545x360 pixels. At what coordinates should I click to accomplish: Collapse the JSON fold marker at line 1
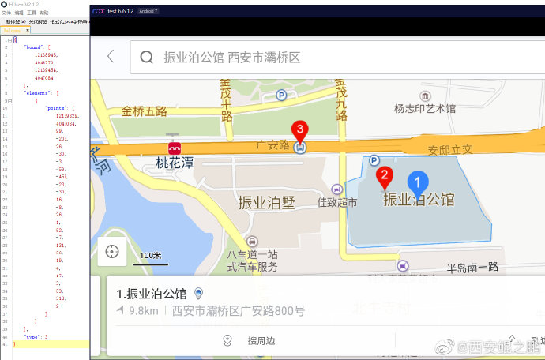point(10,40)
